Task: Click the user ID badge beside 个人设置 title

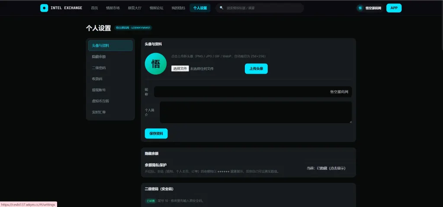Action: (133, 28)
